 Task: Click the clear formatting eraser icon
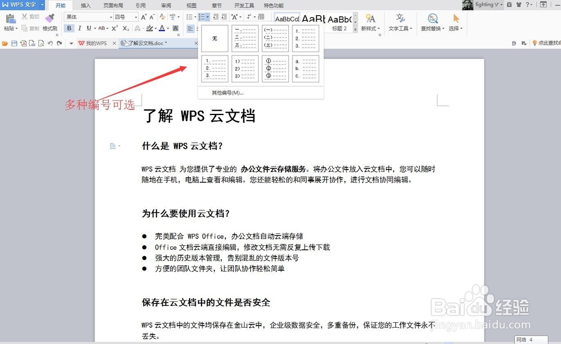pos(163,17)
